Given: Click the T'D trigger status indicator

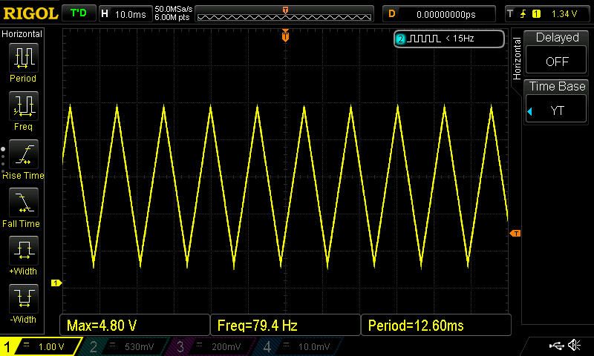Looking at the screenshot, I should 76,13.
